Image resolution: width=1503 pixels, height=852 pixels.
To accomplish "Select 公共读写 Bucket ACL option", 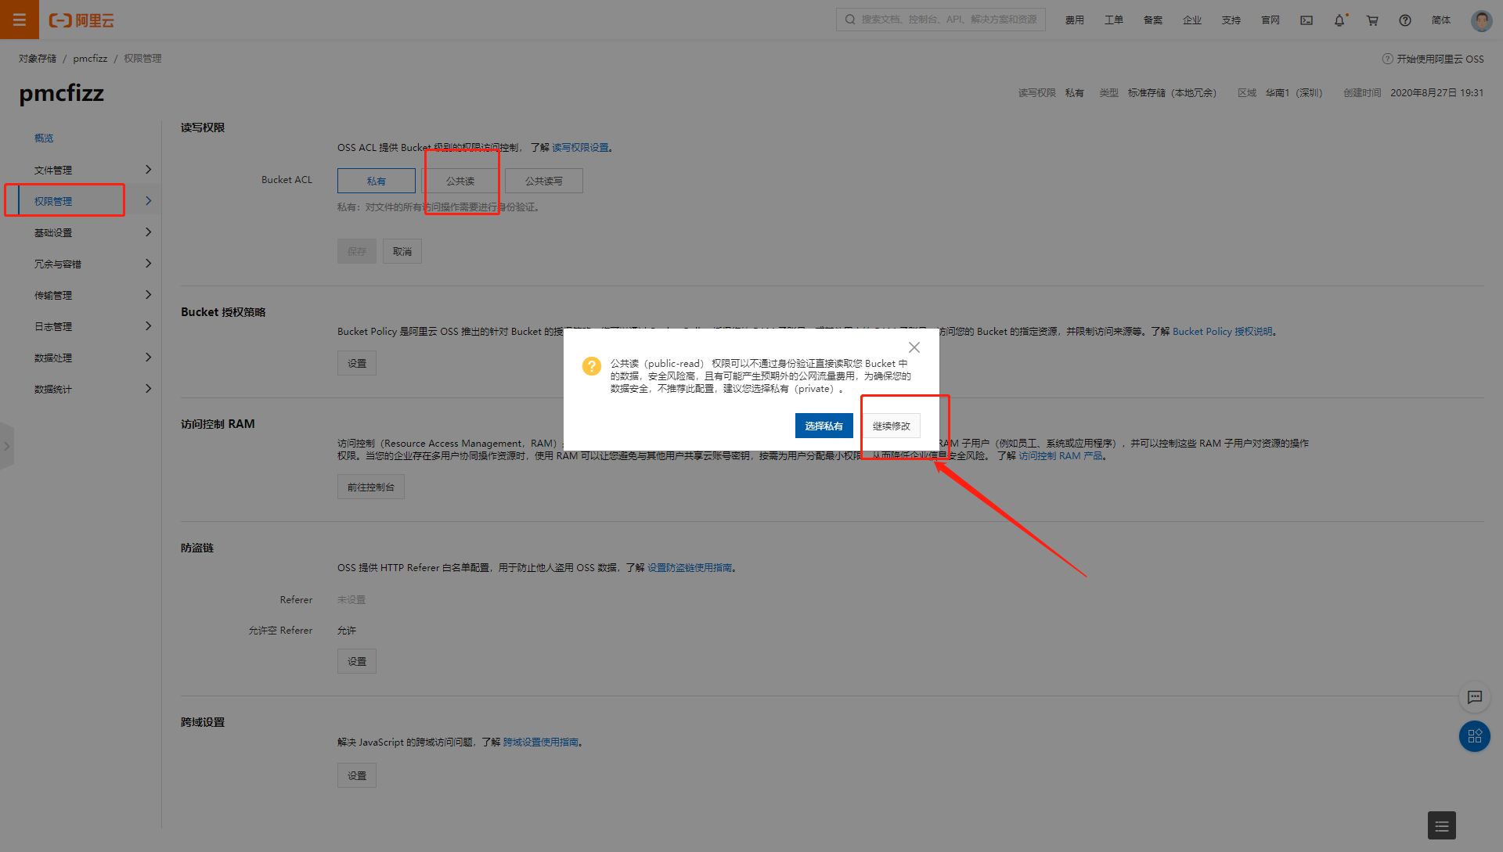I will click(544, 181).
